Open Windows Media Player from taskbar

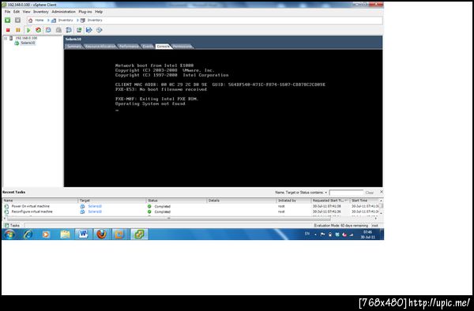pos(46,234)
